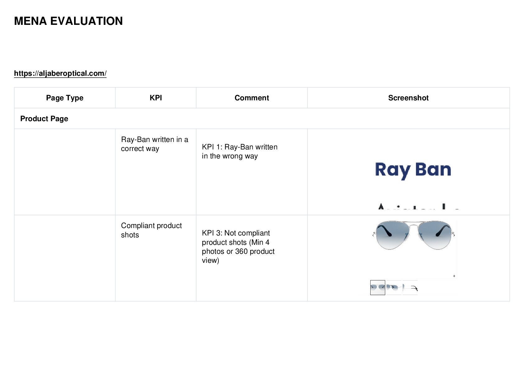This screenshot has width=524, height=370.
Task: Click the main aviator sunglasses image
Action: tap(414, 235)
